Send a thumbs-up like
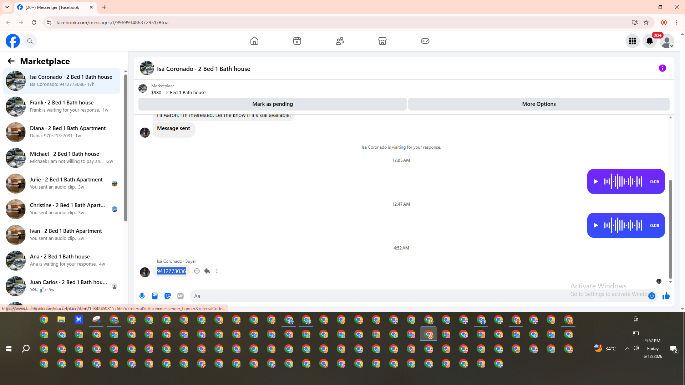 point(666,296)
